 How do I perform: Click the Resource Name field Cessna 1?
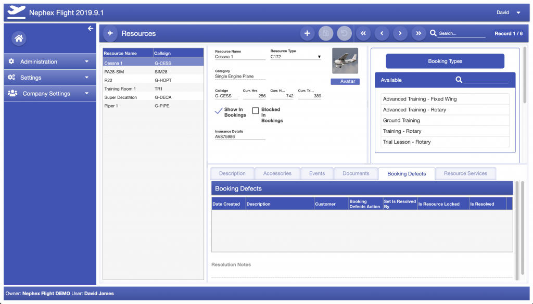tap(240, 57)
